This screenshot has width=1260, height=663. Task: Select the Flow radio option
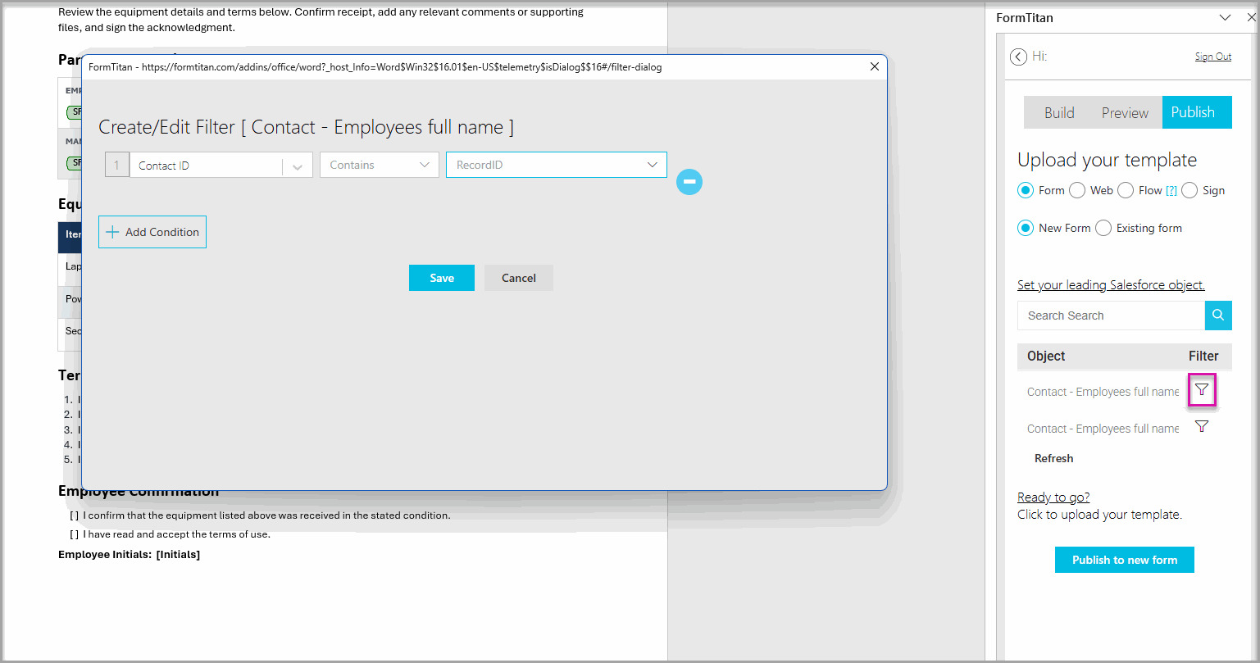click(1126, 190)
